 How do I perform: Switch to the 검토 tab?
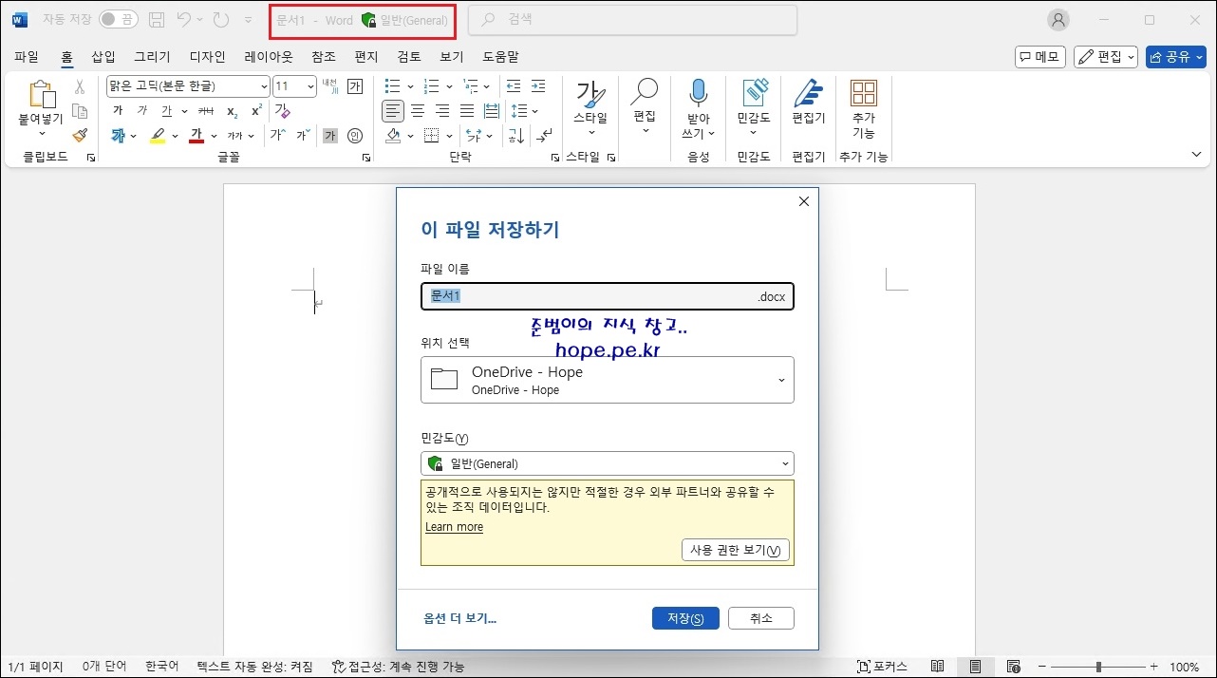coord(409,57)
